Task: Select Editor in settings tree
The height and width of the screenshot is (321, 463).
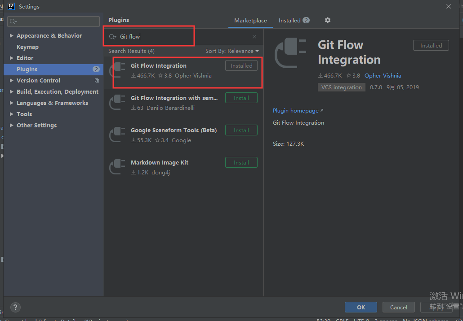Action: (25, 58)
